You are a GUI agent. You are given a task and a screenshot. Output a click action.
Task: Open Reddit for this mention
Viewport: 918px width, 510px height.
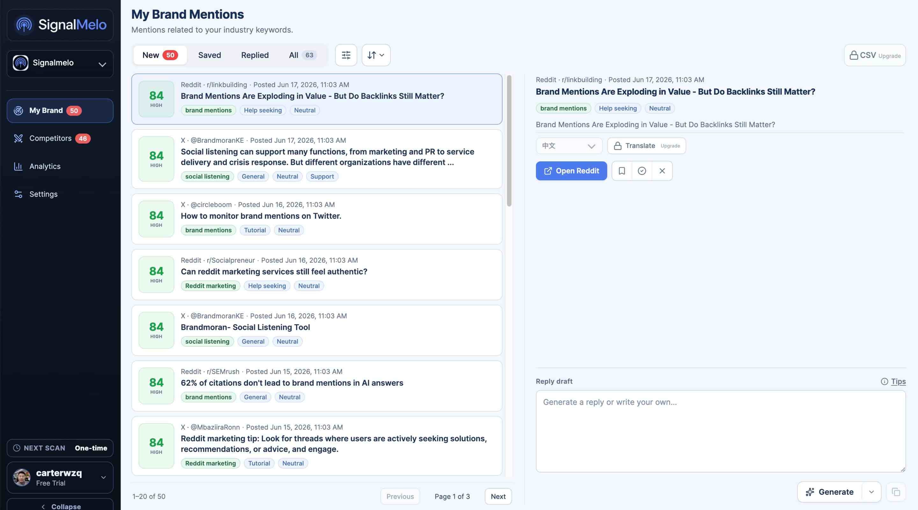point(571,171)
